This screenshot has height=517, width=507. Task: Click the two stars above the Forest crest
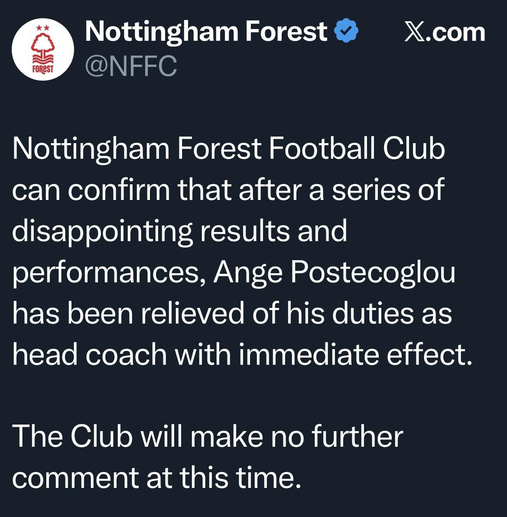[x=42, y=28]
